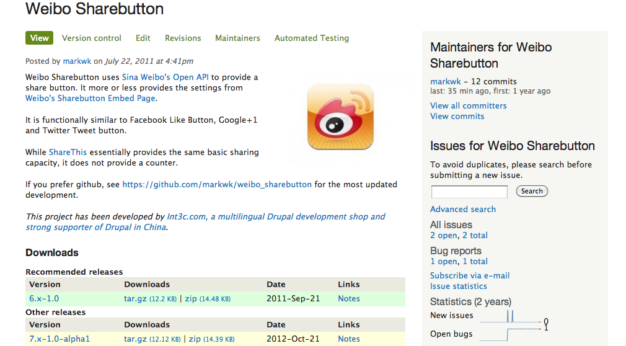
Task: Open the View commits link
Action: (457, 117)
